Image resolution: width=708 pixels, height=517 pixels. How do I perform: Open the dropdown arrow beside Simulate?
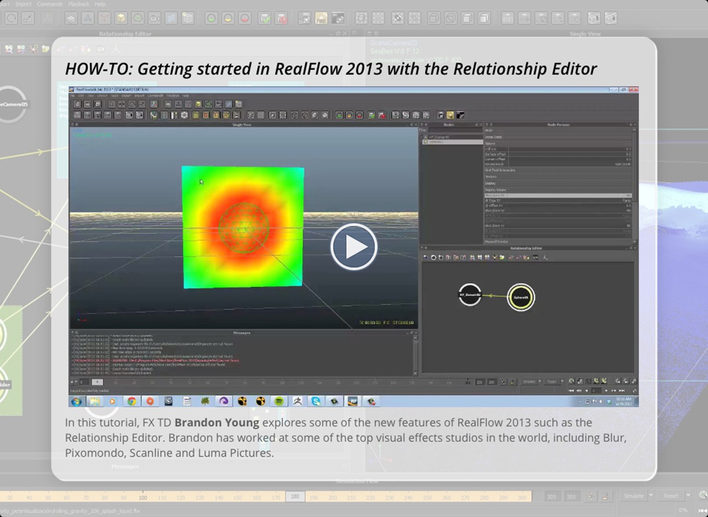652,496
